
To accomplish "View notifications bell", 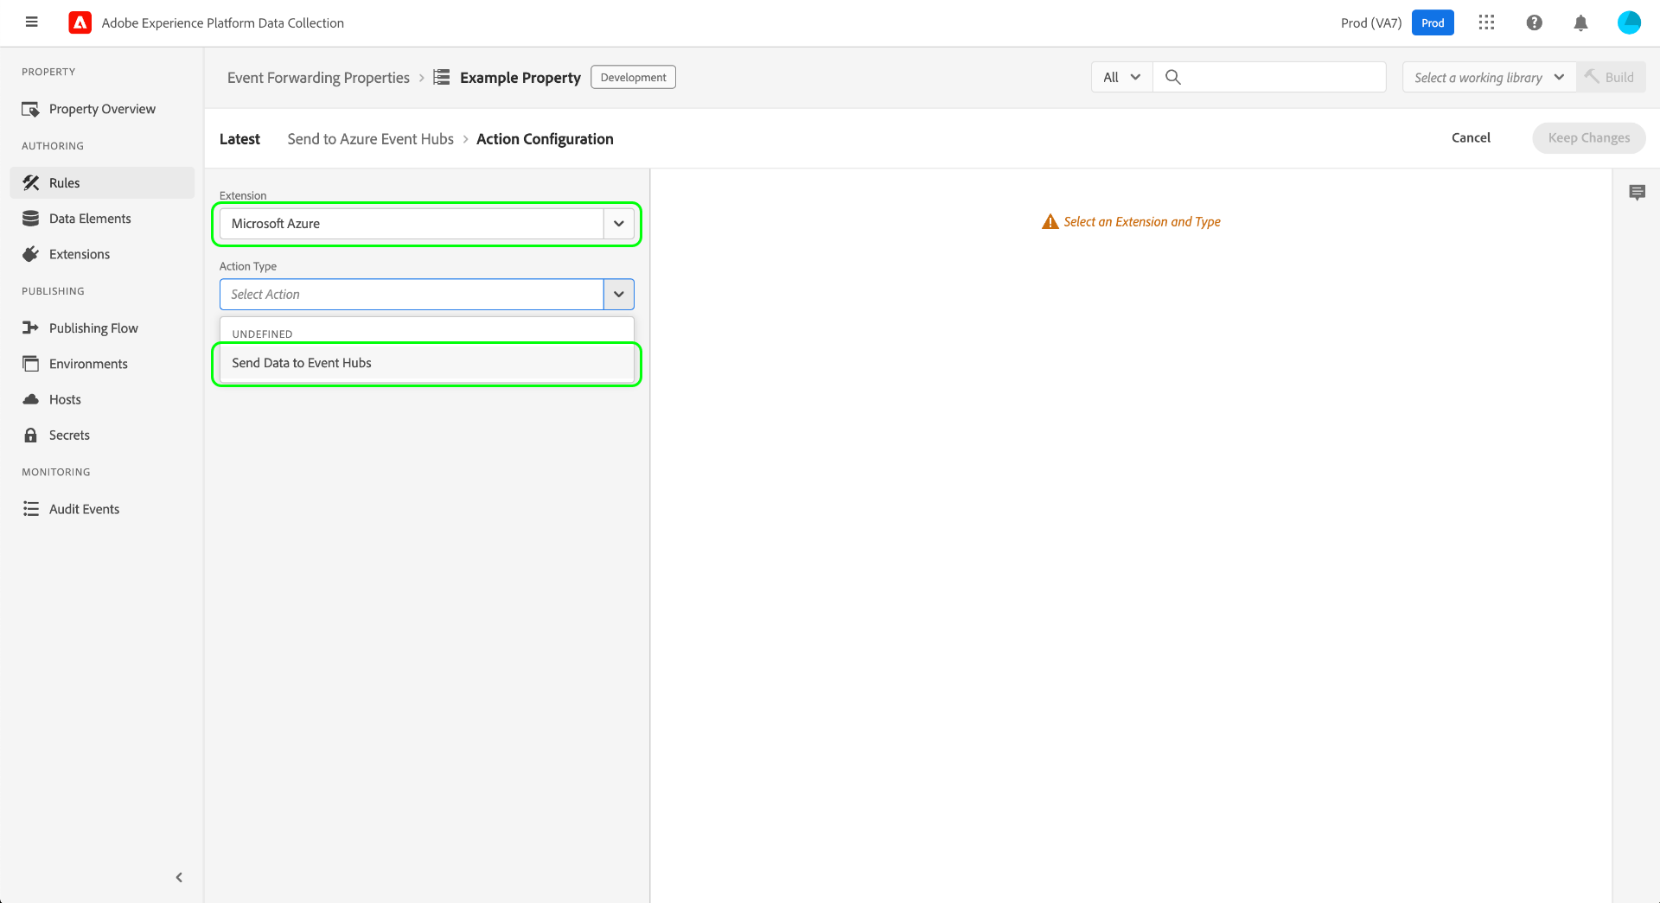I will tap(1580, 22).
